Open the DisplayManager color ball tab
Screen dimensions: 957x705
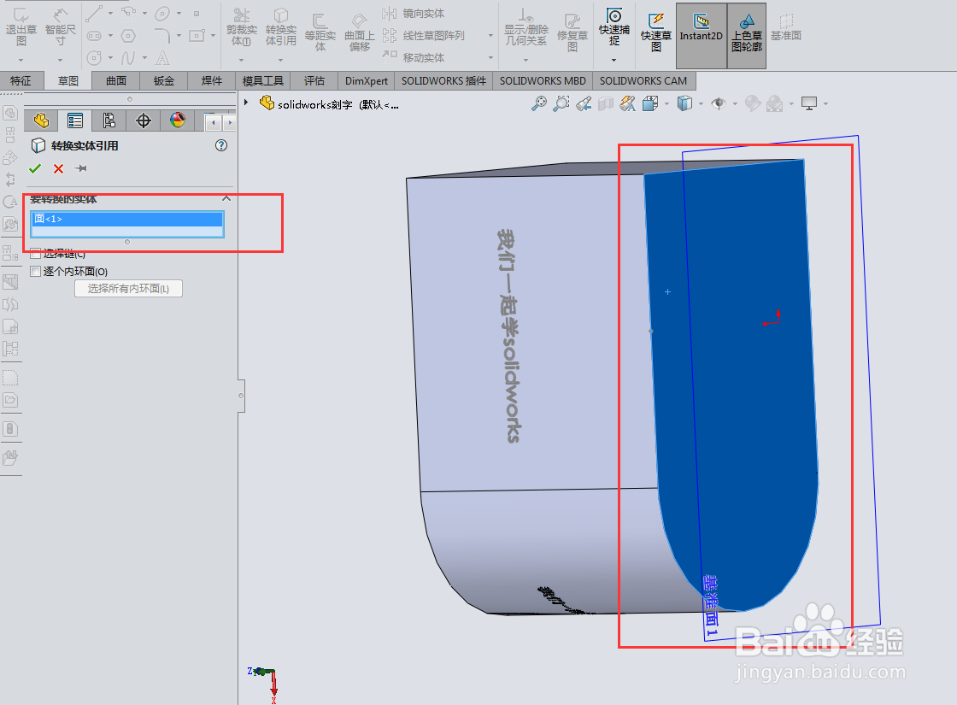[178, 120]
